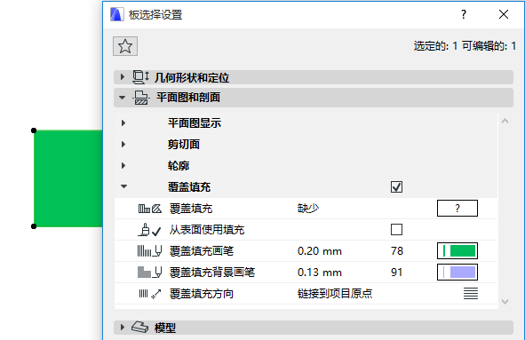Click the favorites star button
The height and width of the screenshot is (340, 525).
tap(125, 46)
